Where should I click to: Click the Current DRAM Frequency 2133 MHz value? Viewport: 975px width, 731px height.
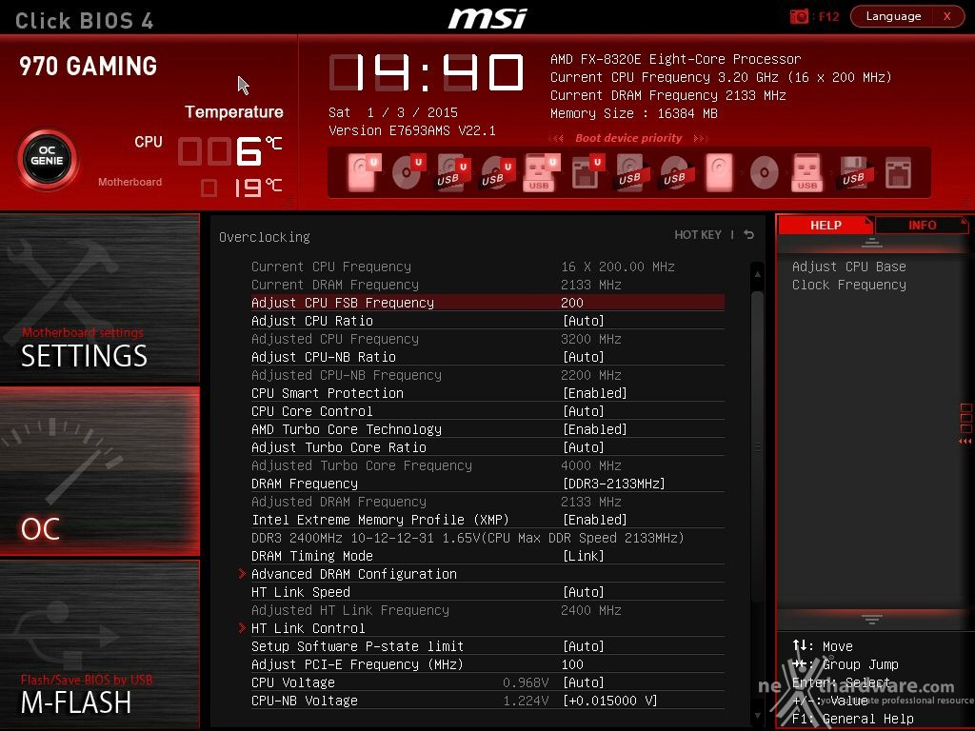pyautogui.click(x=591, y=285)
